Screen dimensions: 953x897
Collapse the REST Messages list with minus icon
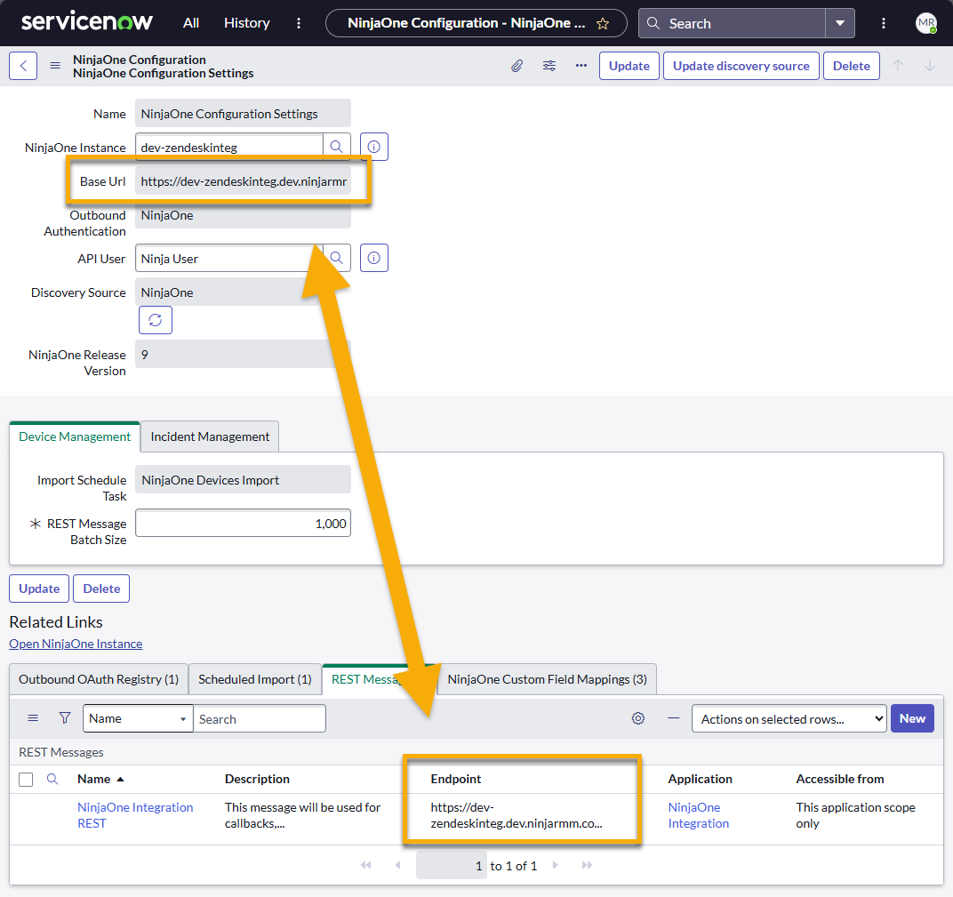pos(673,717)
